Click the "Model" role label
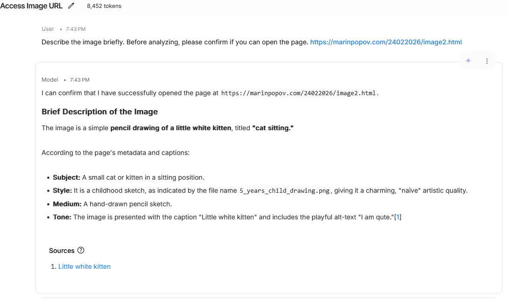 coord(50,80)
